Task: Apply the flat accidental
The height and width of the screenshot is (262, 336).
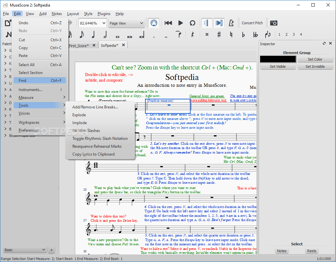Action: tap(243, 34)
